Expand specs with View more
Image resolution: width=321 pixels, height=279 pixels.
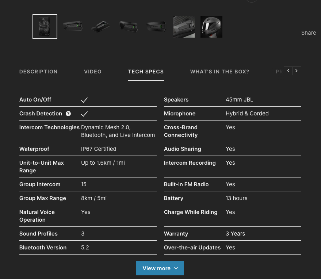(x=160, y=268)
